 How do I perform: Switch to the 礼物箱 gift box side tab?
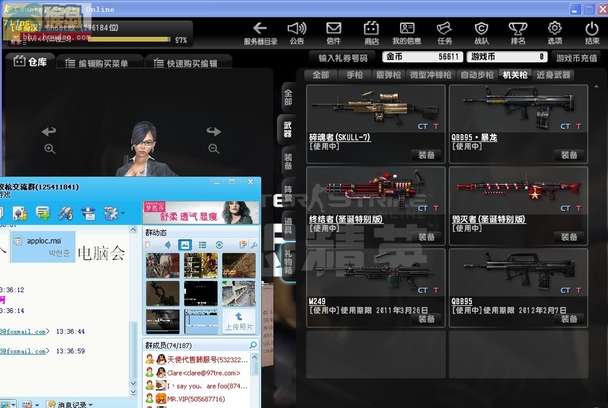(x=288, y=261)
